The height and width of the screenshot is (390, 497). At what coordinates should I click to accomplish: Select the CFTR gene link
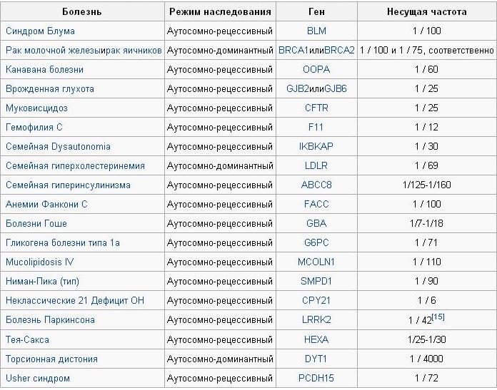tap(316, 108)
